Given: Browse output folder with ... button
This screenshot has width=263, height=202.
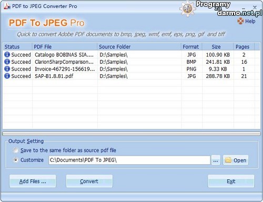Looking at the screenshot, I should coord(216,160).
